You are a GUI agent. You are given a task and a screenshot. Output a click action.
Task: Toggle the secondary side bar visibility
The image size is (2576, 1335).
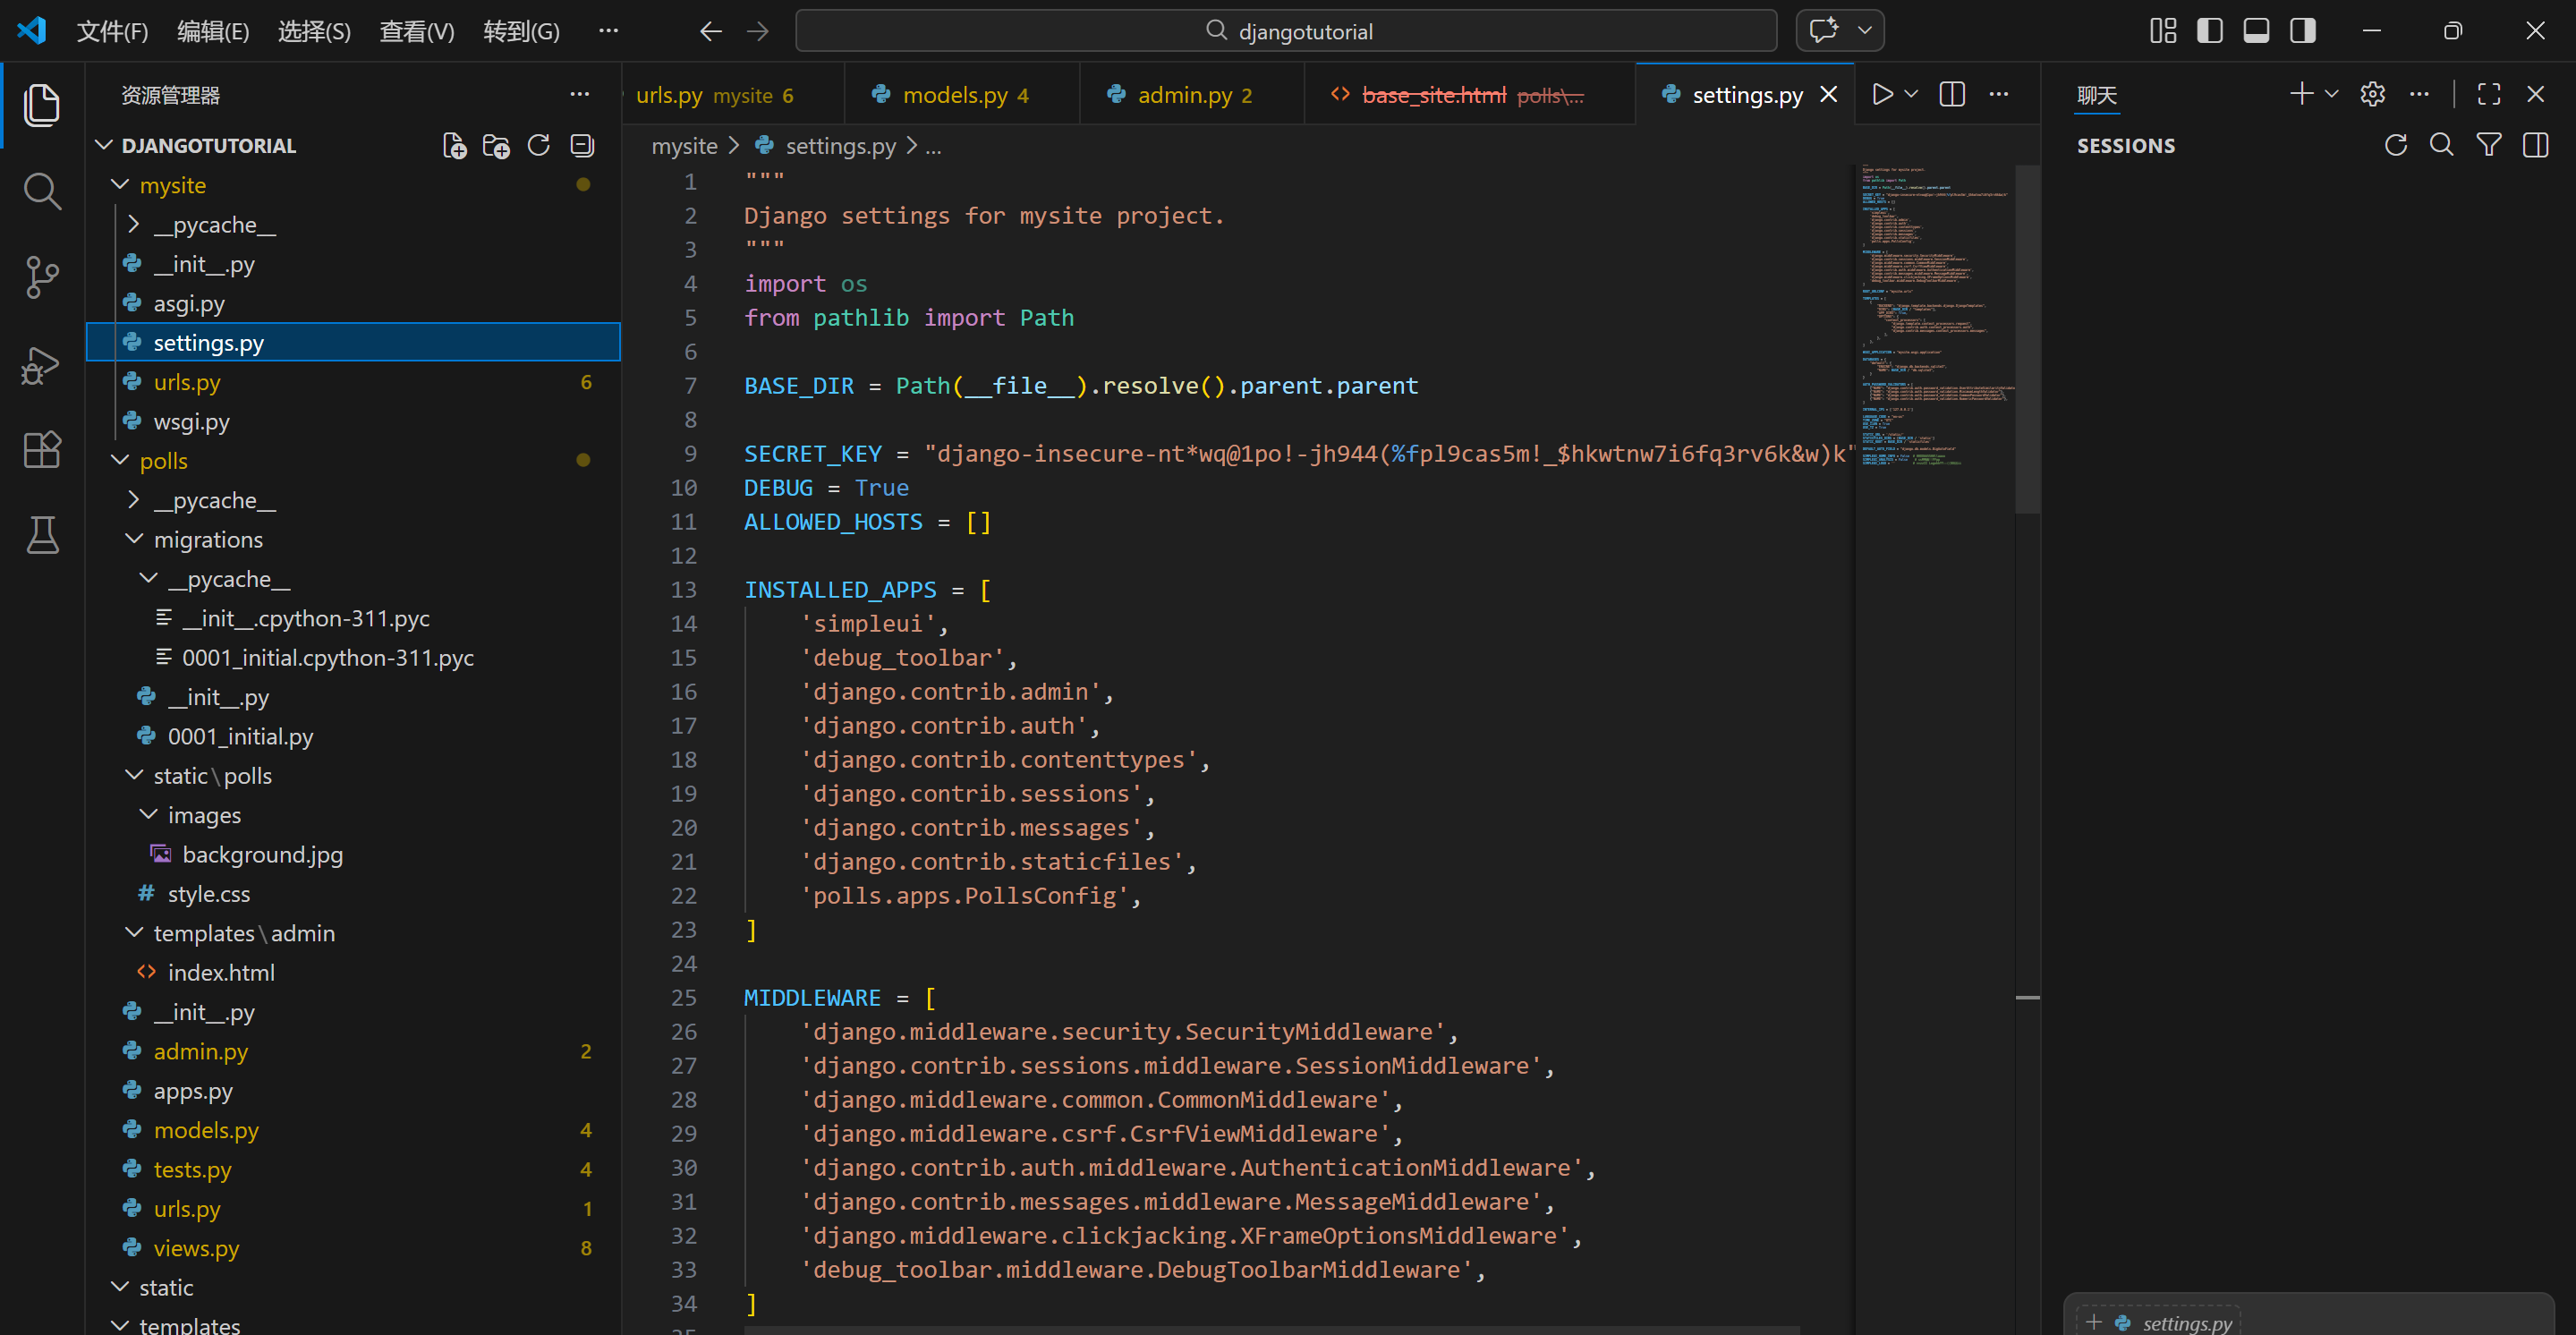(2303, 31)
